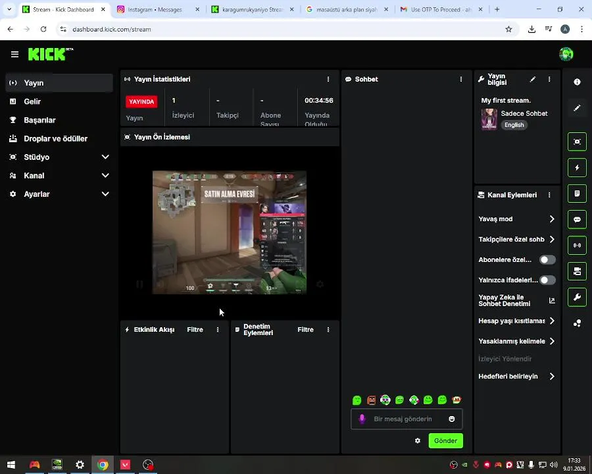Edit Yayın bilgisi with pencil icon

click(532, 80)
